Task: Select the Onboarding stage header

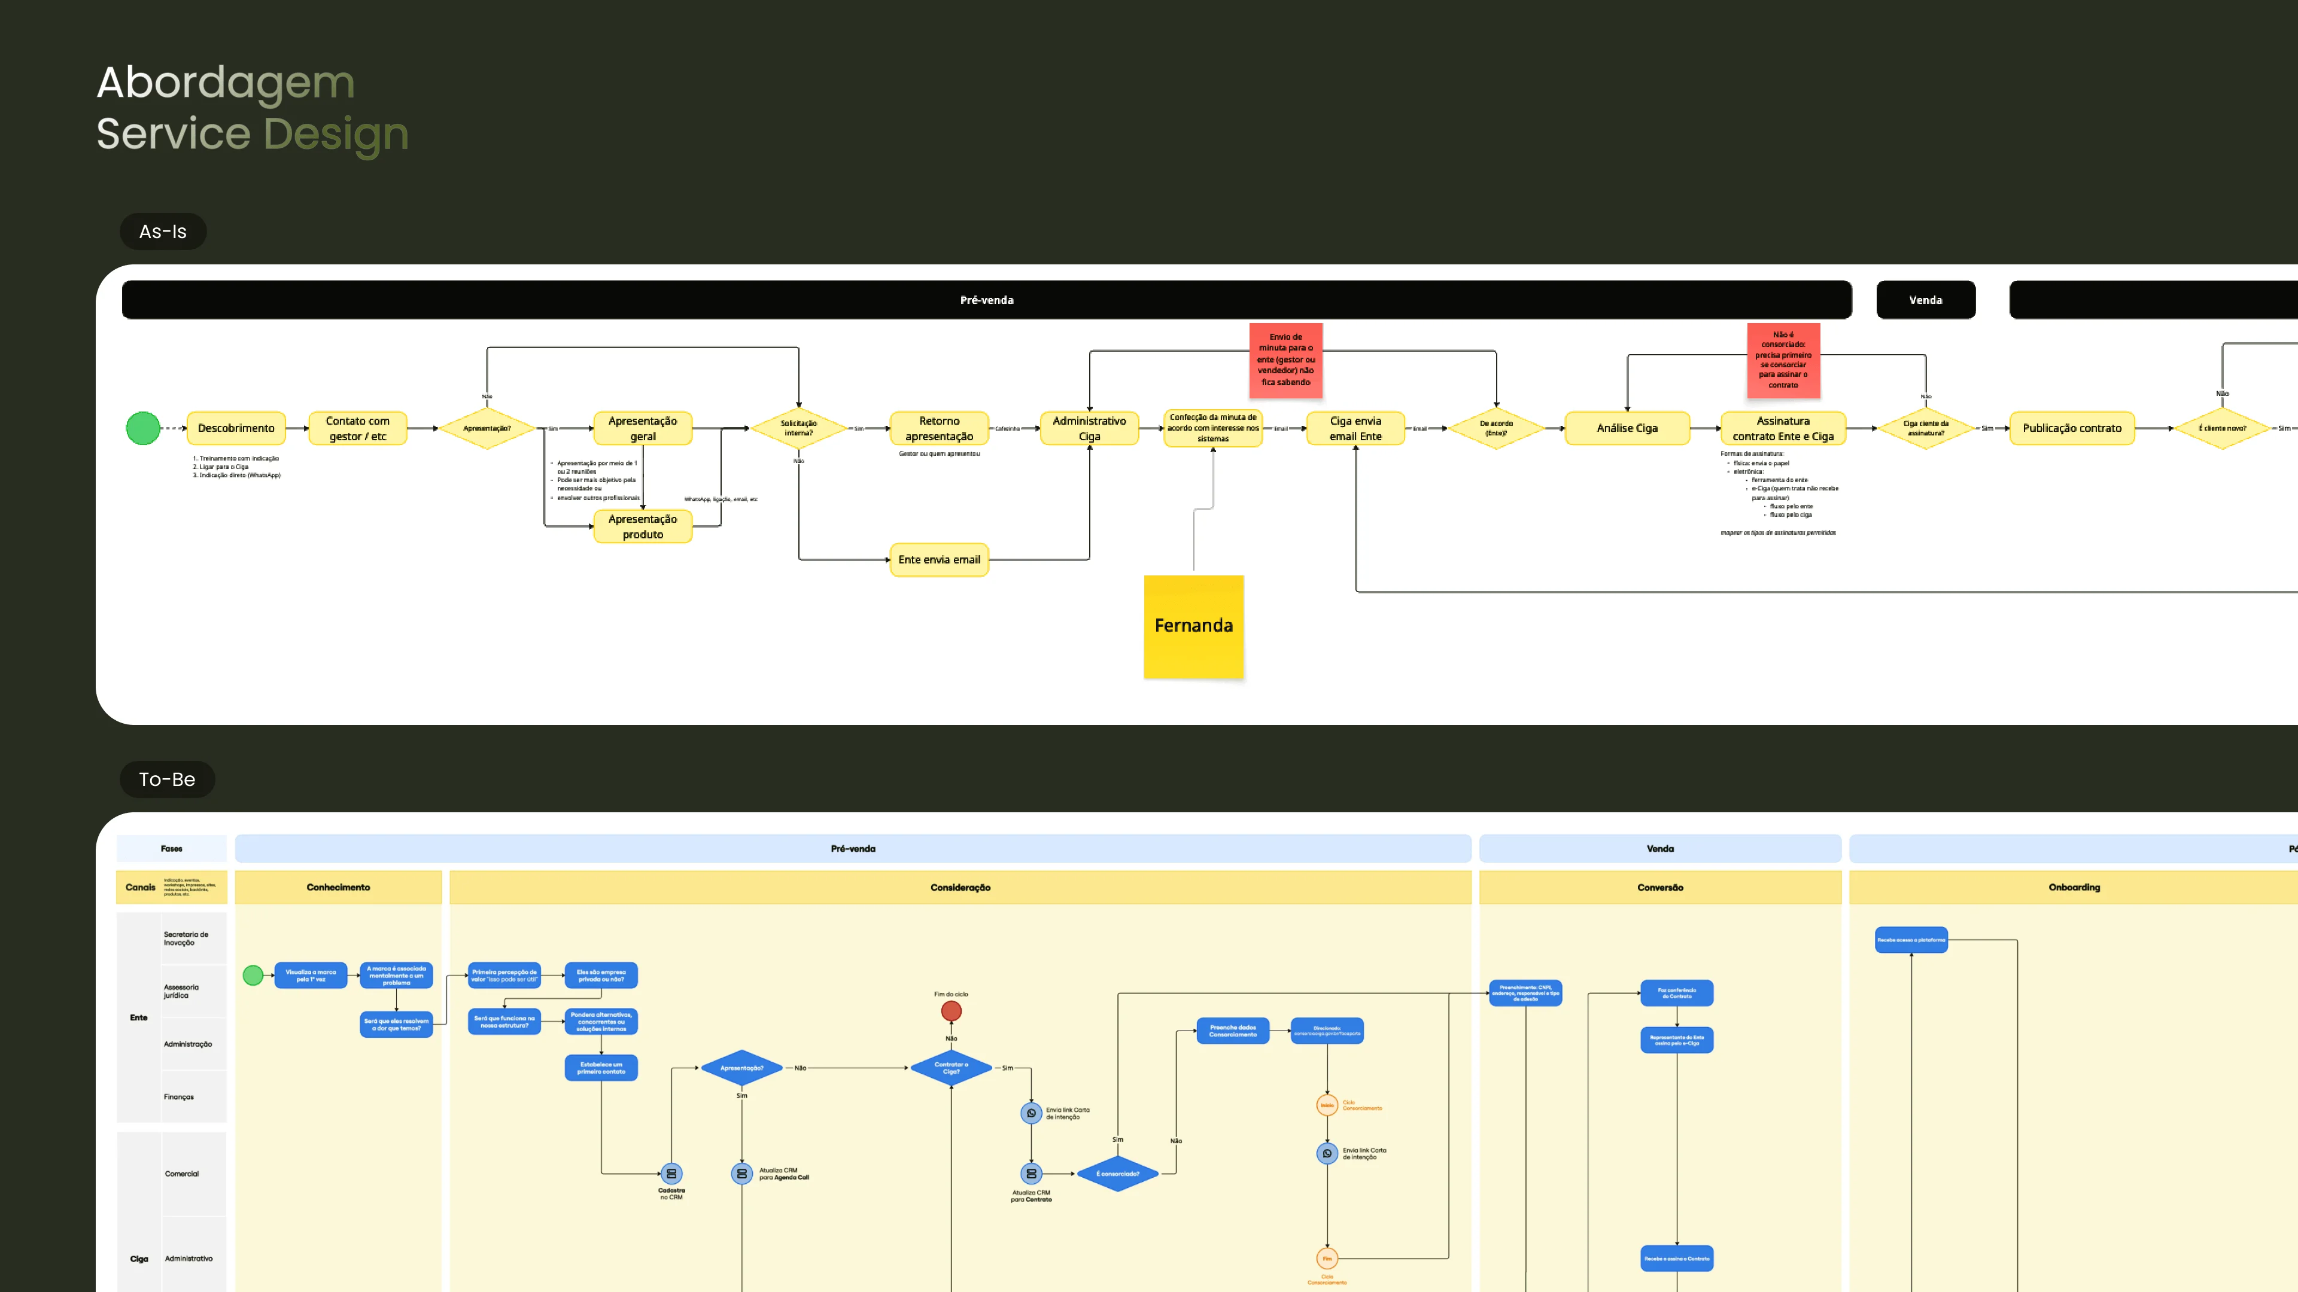Action: click(x=2074, y=887)
